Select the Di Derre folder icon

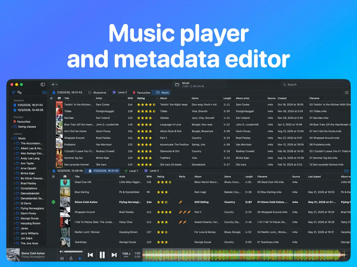coord(18,203)
